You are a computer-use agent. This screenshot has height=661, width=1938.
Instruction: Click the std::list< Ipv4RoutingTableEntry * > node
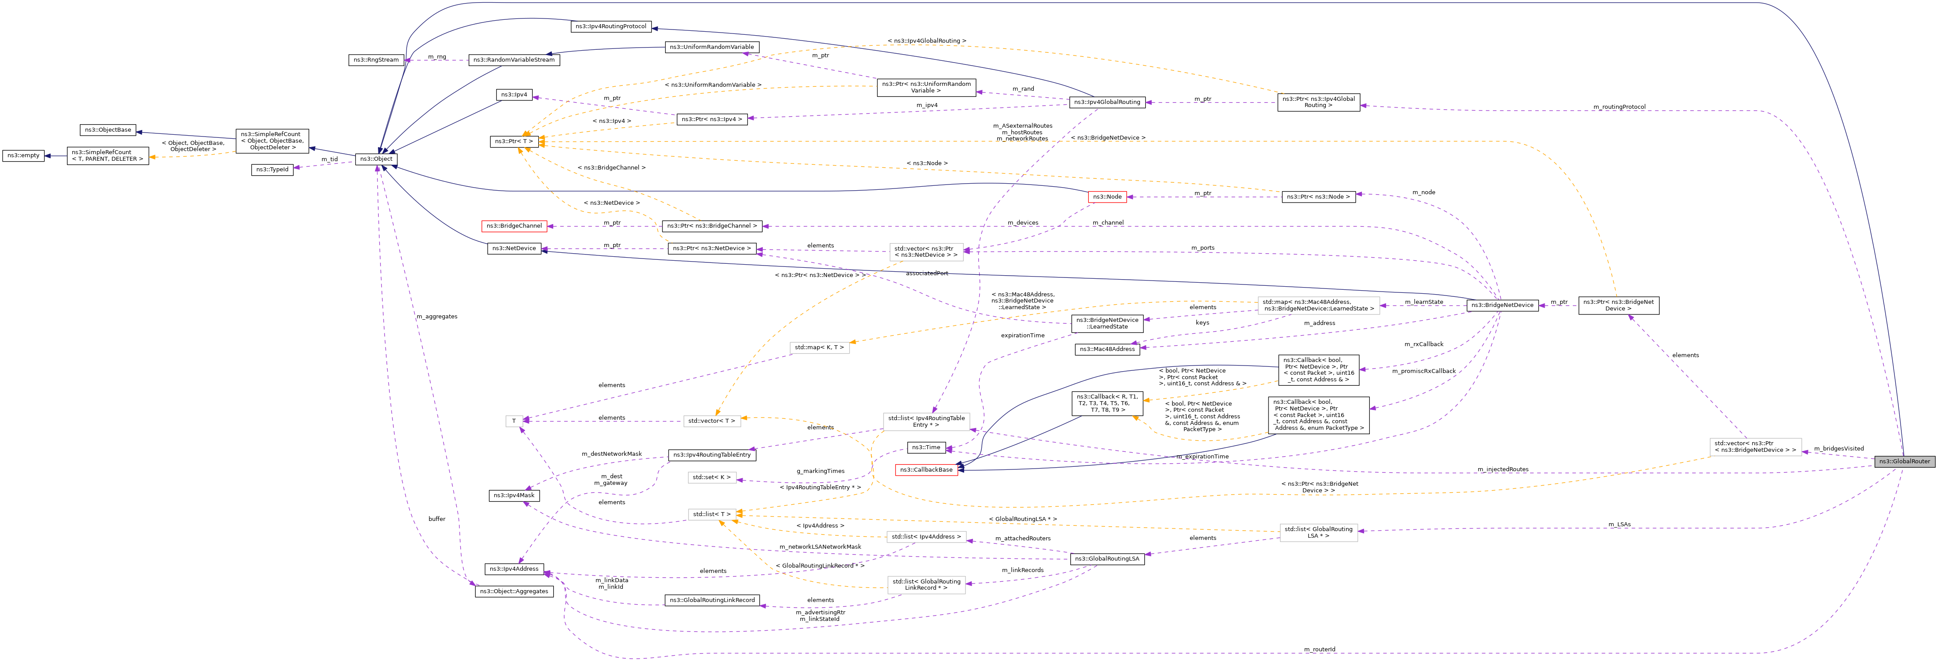click(926, 422)
